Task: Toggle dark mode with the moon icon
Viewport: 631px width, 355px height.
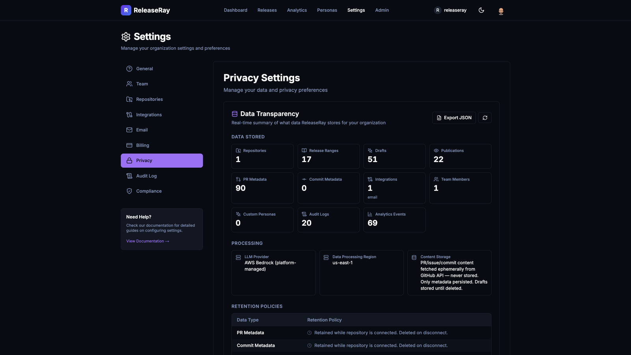Action: (482, 10)
